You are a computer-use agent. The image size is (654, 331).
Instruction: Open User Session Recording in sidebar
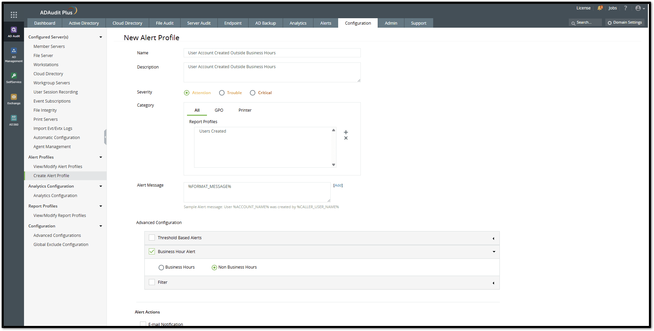pos(55,92)
